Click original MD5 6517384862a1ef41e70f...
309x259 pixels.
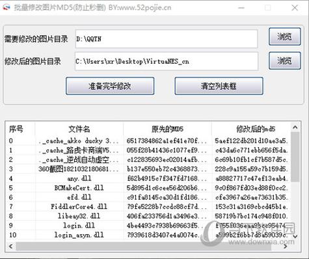coord(167,141)
